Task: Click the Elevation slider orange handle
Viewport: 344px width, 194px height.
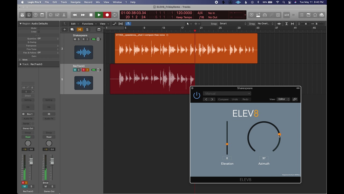Action: [227, 144]
